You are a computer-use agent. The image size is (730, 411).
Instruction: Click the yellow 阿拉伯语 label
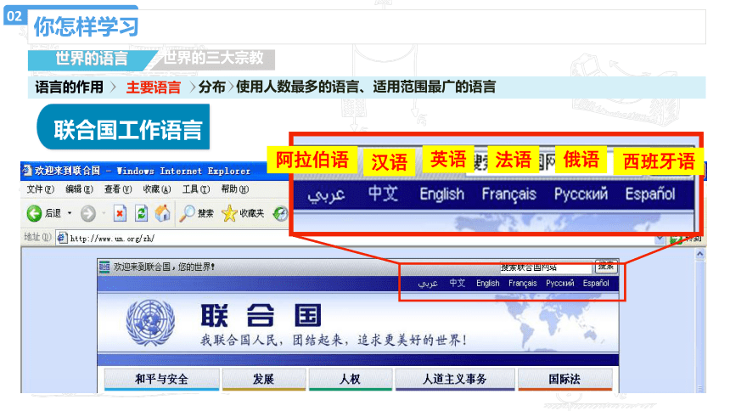click(312, 160)
